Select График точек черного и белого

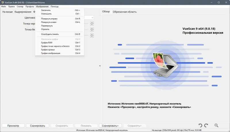pos(60,46)
